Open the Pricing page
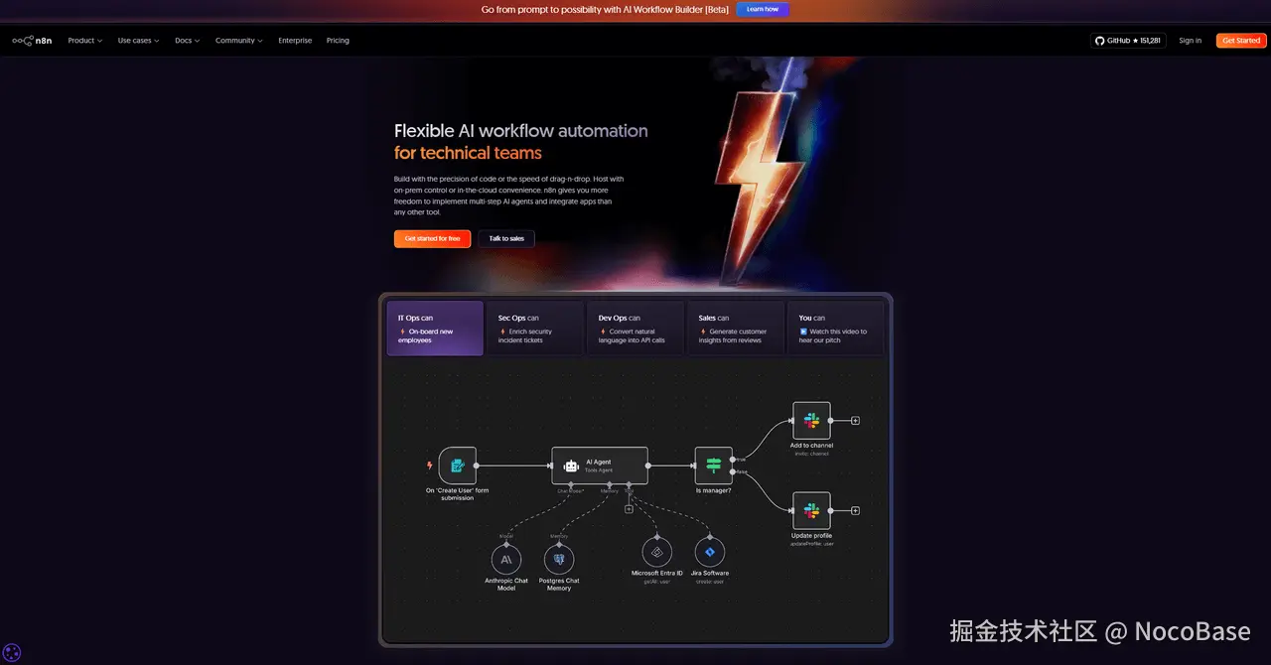Image resolution: width=1271 pixels, height=665 pixels. click(338, 41)
